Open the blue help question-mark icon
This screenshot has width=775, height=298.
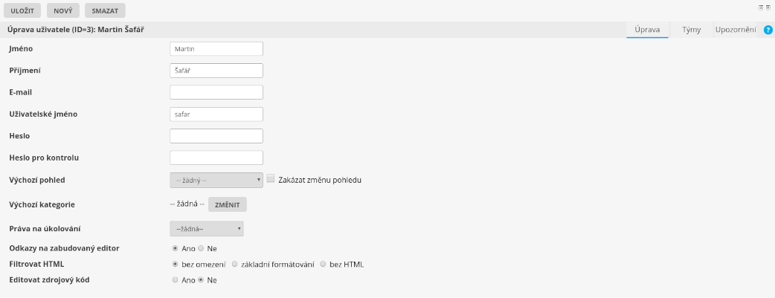pyautogui.click(x=768, y=30)
